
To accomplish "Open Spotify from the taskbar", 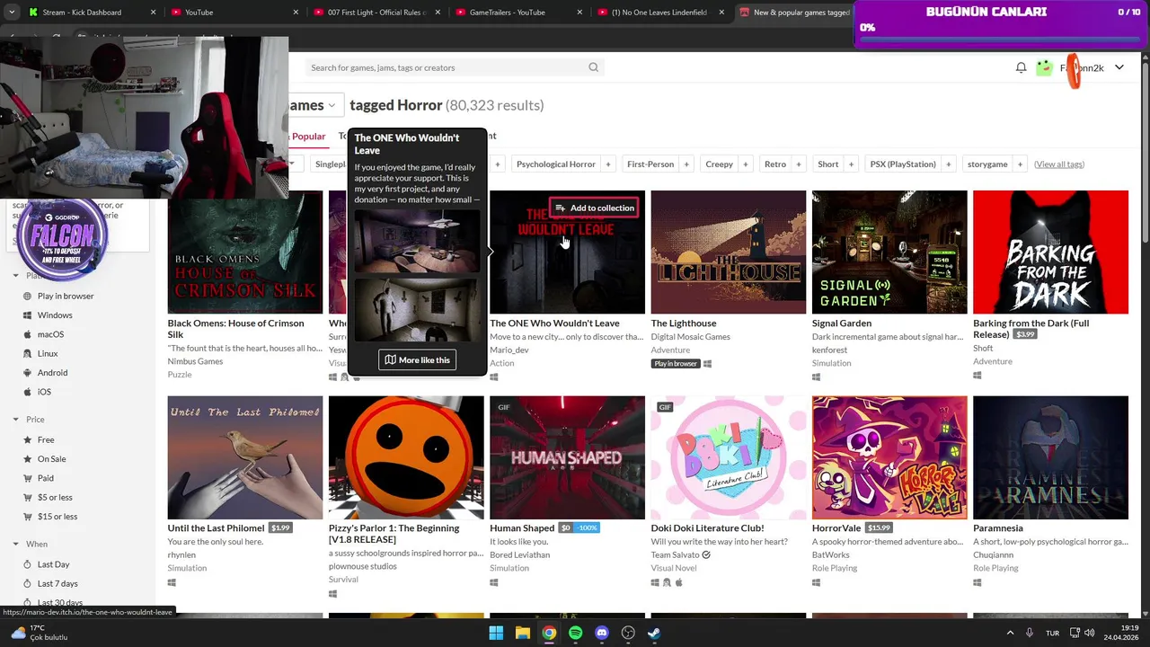I will 575,633.
